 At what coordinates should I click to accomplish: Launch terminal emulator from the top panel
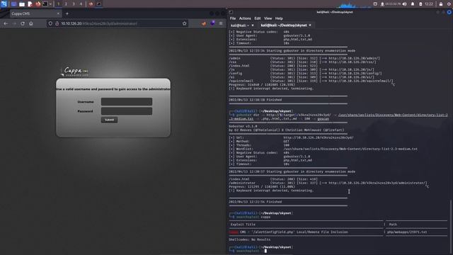click(x=45, y=4)
